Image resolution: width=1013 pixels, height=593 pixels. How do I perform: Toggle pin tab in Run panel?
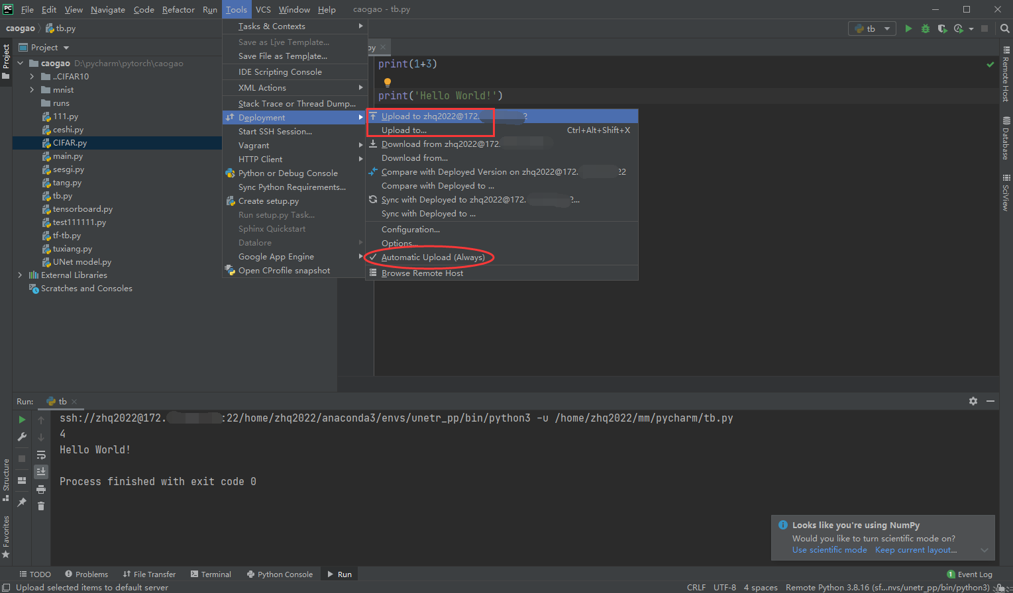click(x=22, y=502)
